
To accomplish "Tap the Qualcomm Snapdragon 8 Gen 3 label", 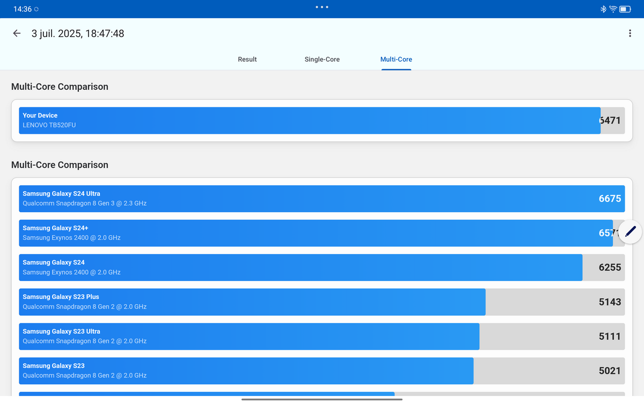I will pos(84,204).
